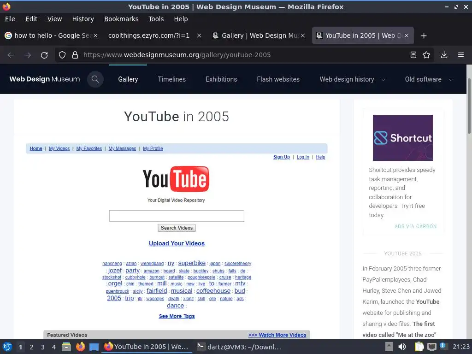Click the removable media eject tray icon

tap(389, 347)
